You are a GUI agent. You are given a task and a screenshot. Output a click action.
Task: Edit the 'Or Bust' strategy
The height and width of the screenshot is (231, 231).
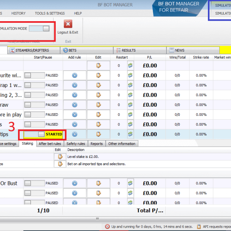coord(99,183)
